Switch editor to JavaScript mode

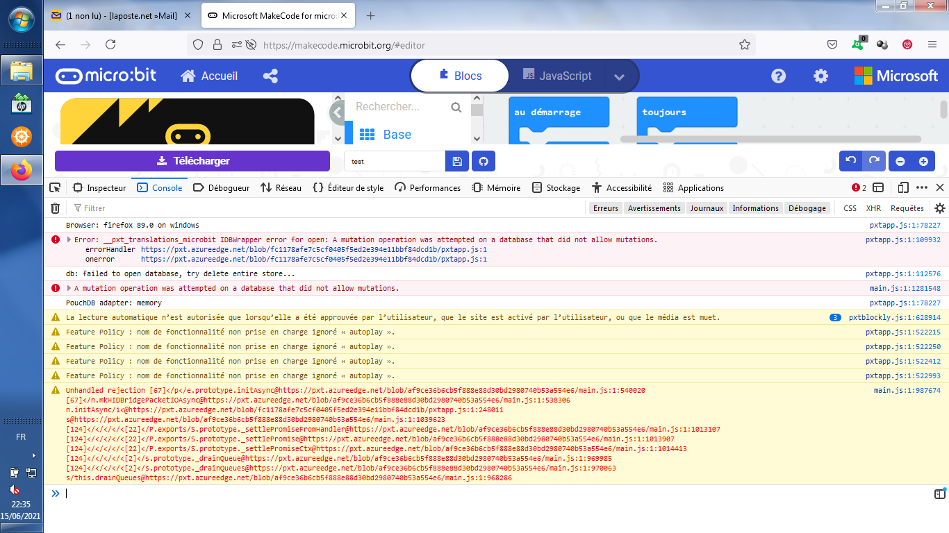click(x=557, y=76)
